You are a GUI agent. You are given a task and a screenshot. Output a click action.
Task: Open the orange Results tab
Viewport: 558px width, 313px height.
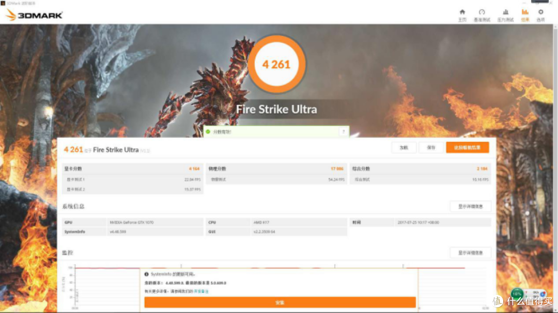tap(525, 15)
